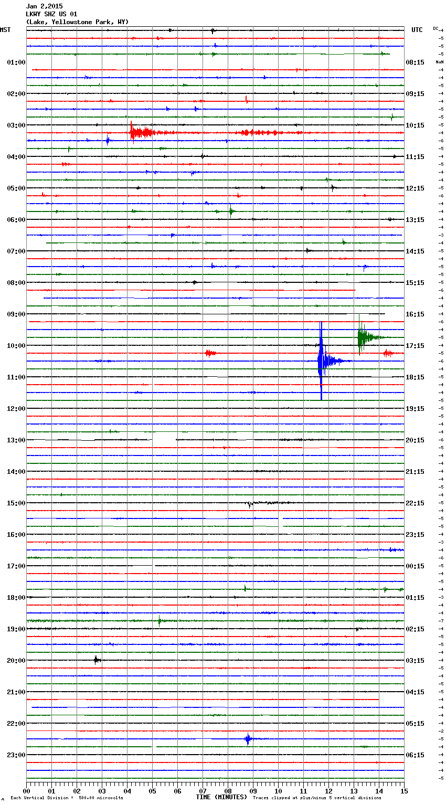Select the 22:00 MST time label
This screenshot has width=446, height=805.
(16, 724)
